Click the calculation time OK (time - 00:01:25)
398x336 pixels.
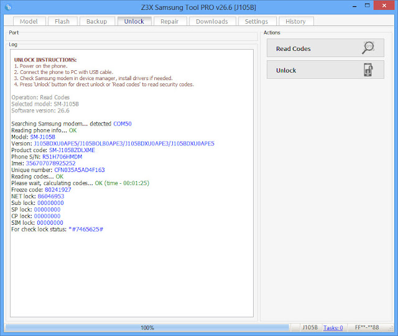[122, 183]
